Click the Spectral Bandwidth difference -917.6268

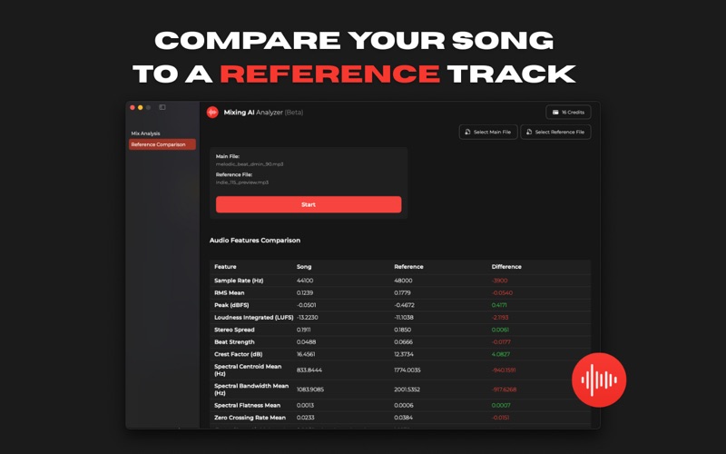coord(504,390)
